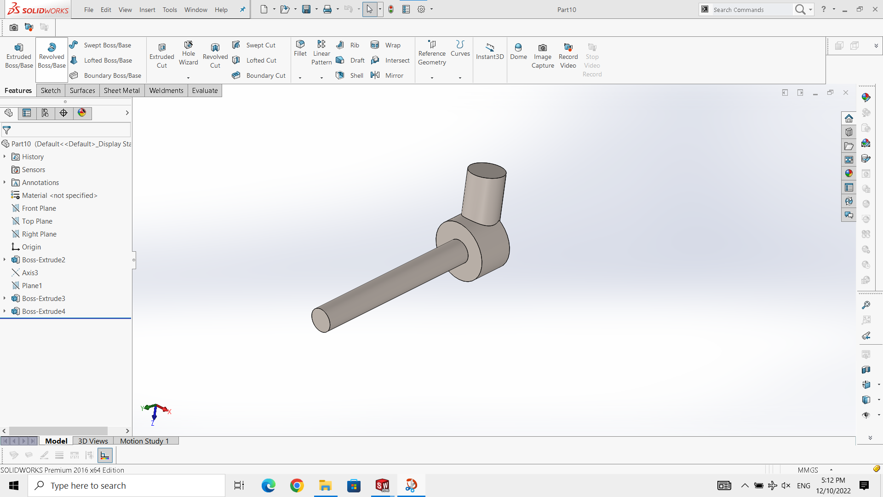Open Chrome from the taskbar
This screenshot has width=883, height=497.
click(x=297, y=485)
